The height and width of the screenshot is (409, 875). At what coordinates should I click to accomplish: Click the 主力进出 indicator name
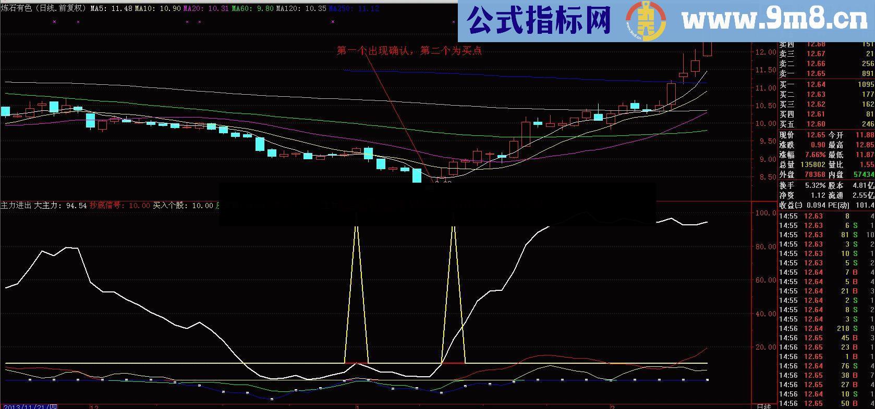[x=16, y=206]
